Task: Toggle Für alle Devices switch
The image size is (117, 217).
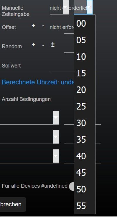Action: coord(72,186)
